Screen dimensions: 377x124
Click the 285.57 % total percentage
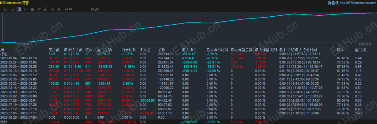(x=129, y=122)
